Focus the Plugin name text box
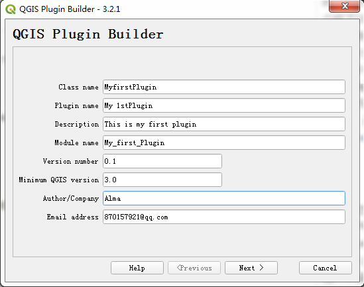 pyautogui.click(x=224, y=105)
